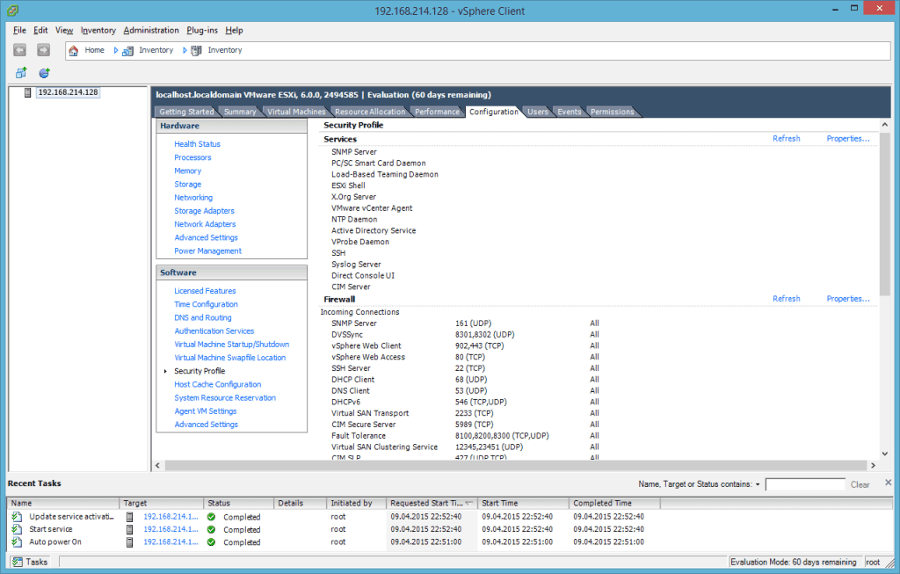Viewport: 900px width, 574px height.
Task: Open the Networking hardware link
Action: click(192, 198)
